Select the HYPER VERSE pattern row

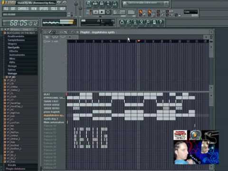coord(54,105)
